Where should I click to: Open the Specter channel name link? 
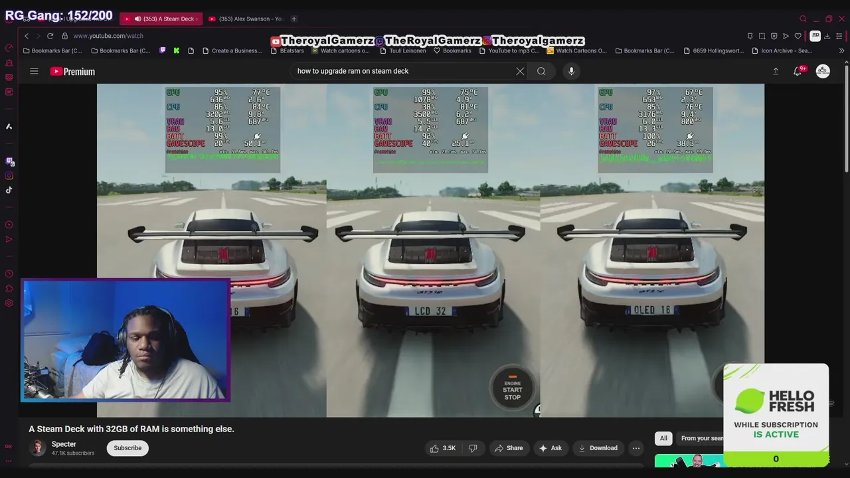(x=64, y=444)
